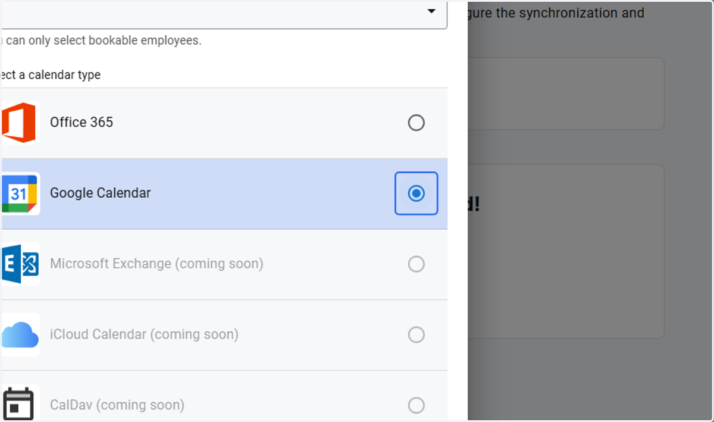Click the CalDav calendar icon
Image resolution: width=714 pixels, height=422 pixels.
tap(19, 405)
